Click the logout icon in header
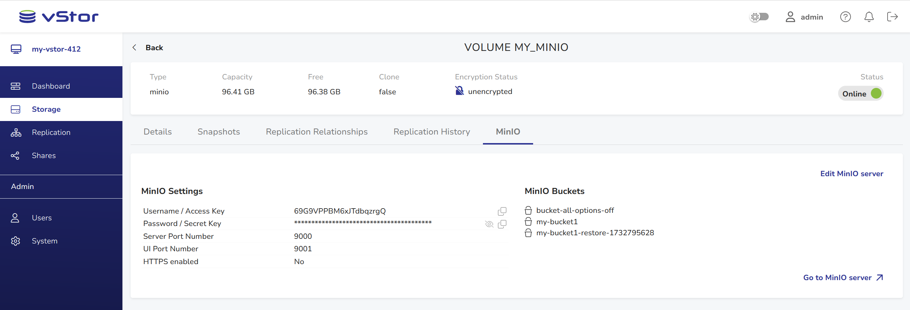Screen dimensions: 910x310 892,17
